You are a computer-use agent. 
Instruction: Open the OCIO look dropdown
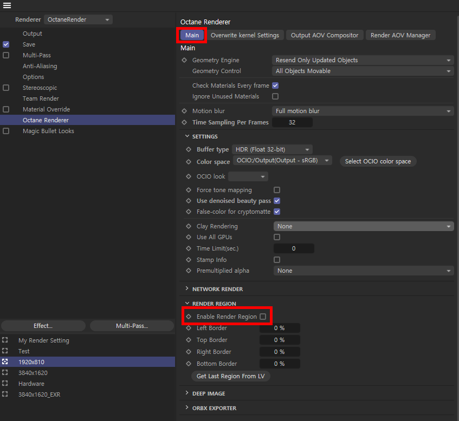pos(248,176)
